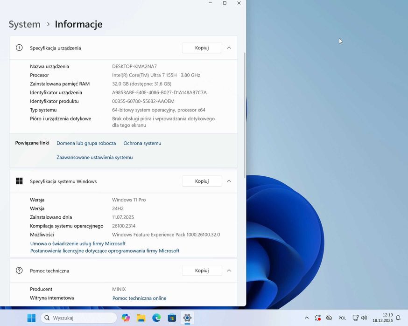Viewport: 408px width, 326px height.
Task: Open Microsoft Edge from the taskbar
Action: [156, 318]
